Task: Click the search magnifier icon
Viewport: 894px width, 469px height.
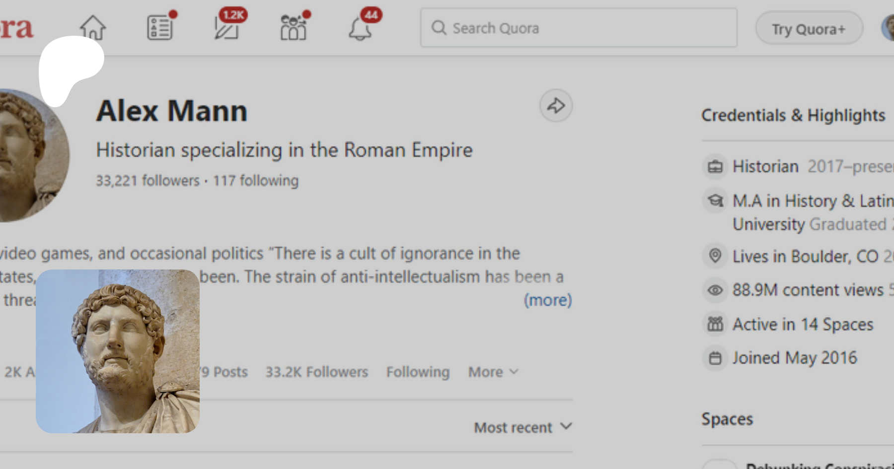Action: click(439, 28)
